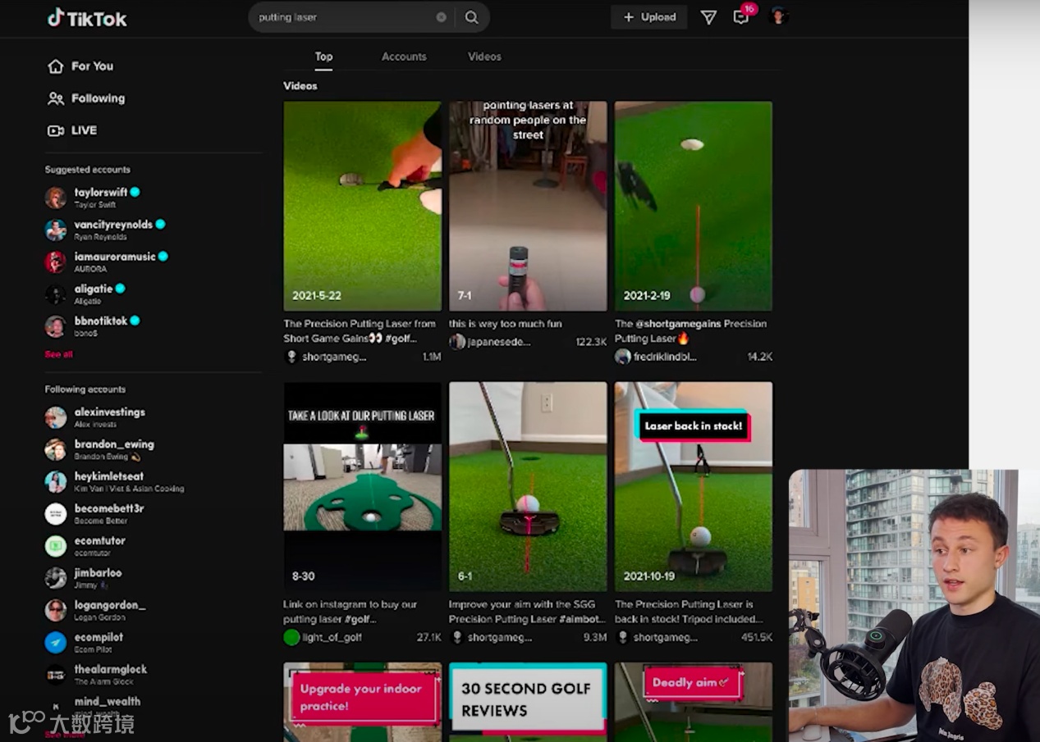Open profile avatar in top bar
Viewport: 1040px width, 742px height.
[779, 16]
